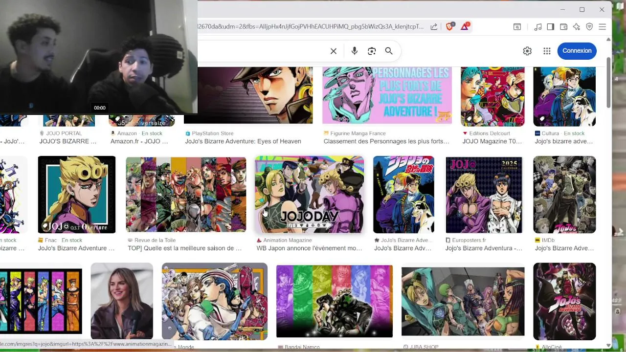The width and height of the screenshot is (626, 352).
Task: Open Leo AI assistant sparkle icon
Action: pos(577,27)
